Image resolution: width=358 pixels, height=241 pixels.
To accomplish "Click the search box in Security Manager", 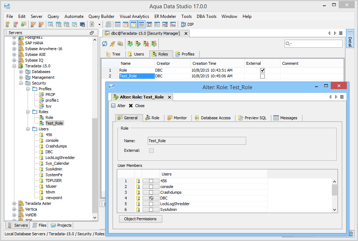I will pos(314,44).
